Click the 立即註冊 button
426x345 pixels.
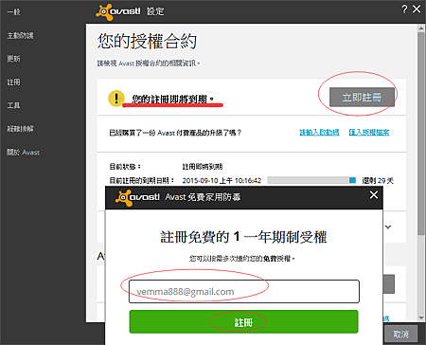[362, 97]
